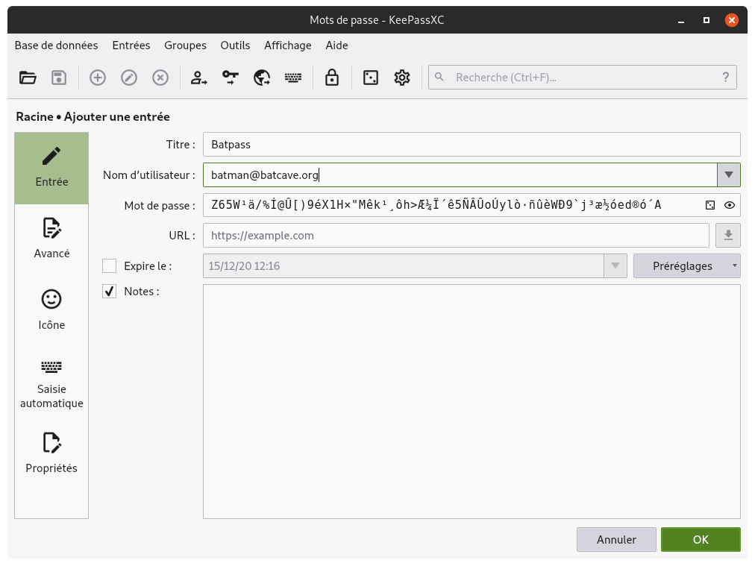Click the username field batman@batcave.org
This screenshot has height=566, width=755.
[460, 174]
